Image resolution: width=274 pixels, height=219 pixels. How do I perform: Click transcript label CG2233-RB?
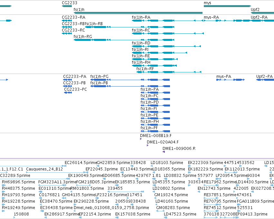pyautogui.click(x=73, y=24)
